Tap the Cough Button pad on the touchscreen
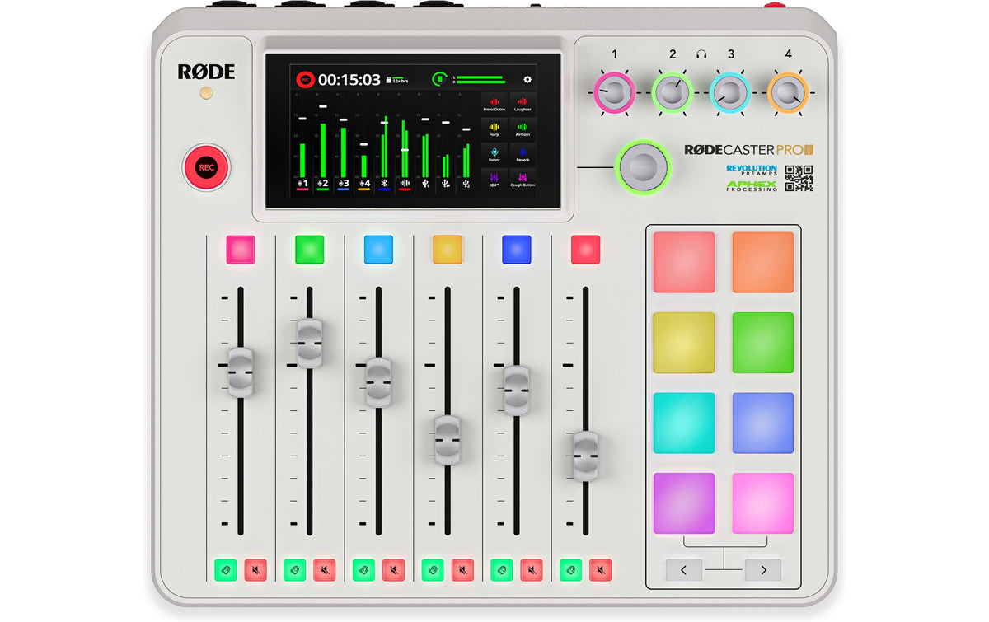Viewport: 989px width, 622px height. tap(523, 180)
